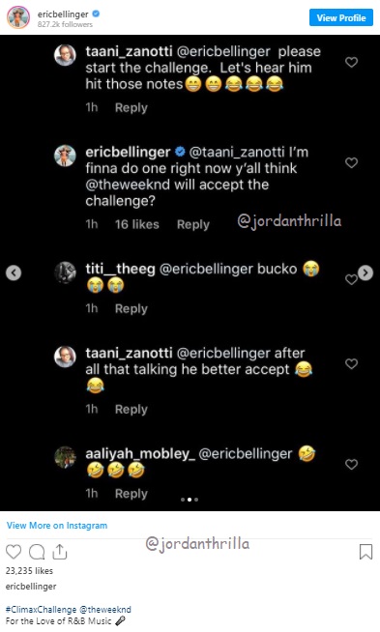This screenshot has width=380, height=632.
Task: Like taani_zanotti's first comment with the heart
Action: point(351,62)
